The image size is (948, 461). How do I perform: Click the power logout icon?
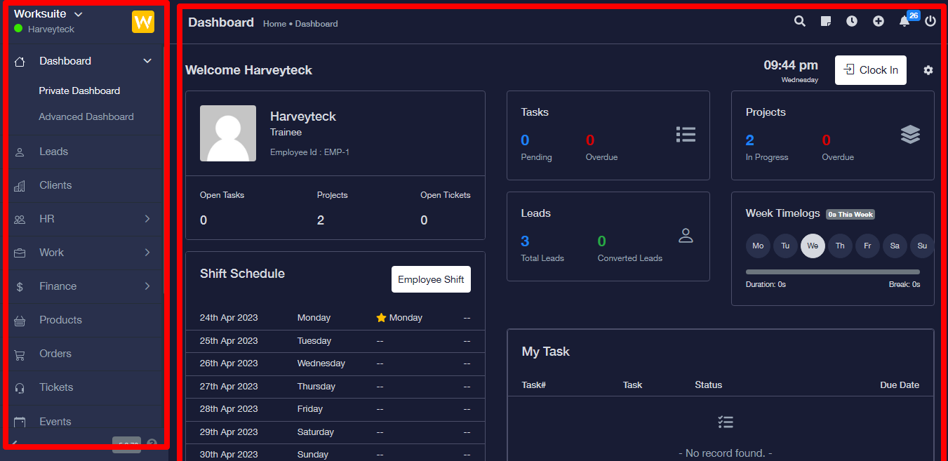tap(930, 21)
